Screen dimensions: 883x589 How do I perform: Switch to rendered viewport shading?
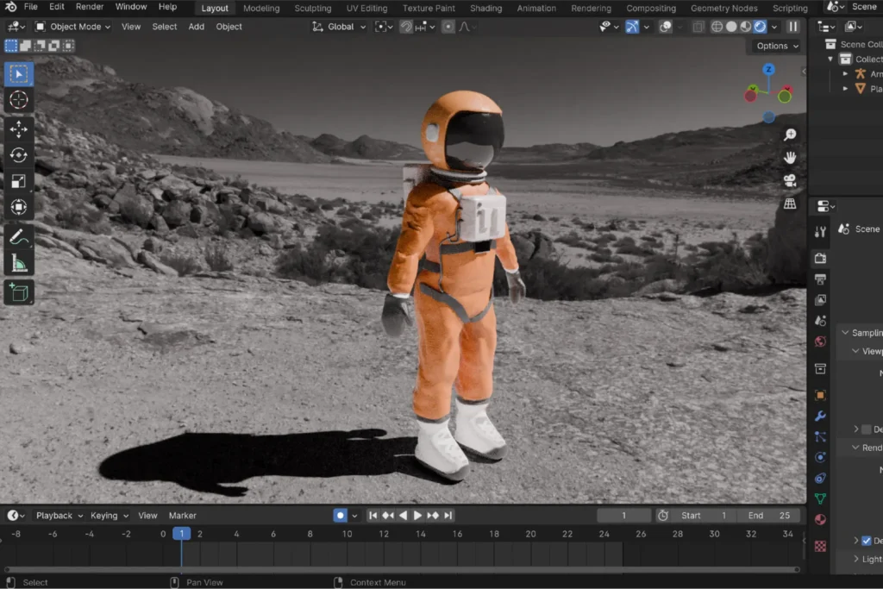coord(760,27)
